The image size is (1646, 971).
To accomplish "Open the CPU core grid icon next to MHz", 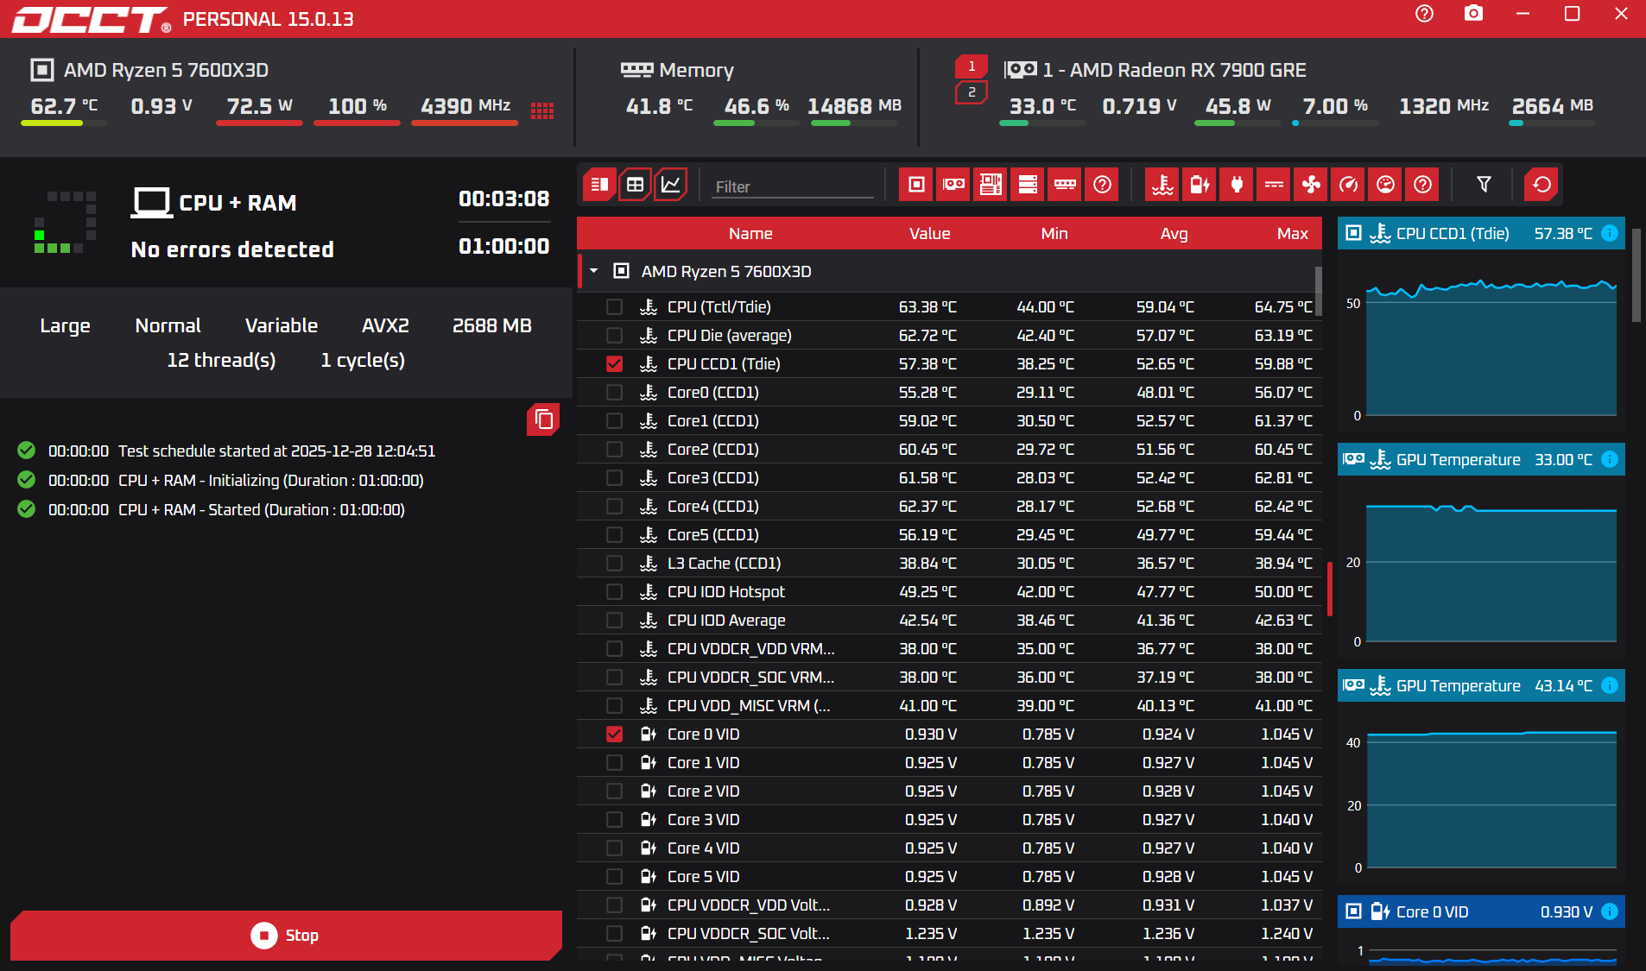I will coord(542,110).
